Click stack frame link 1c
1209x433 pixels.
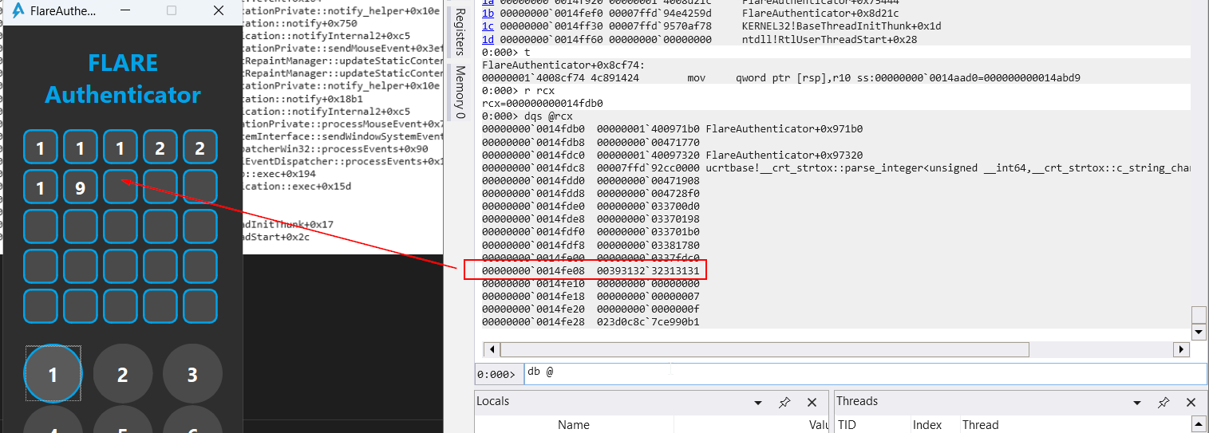488,26
